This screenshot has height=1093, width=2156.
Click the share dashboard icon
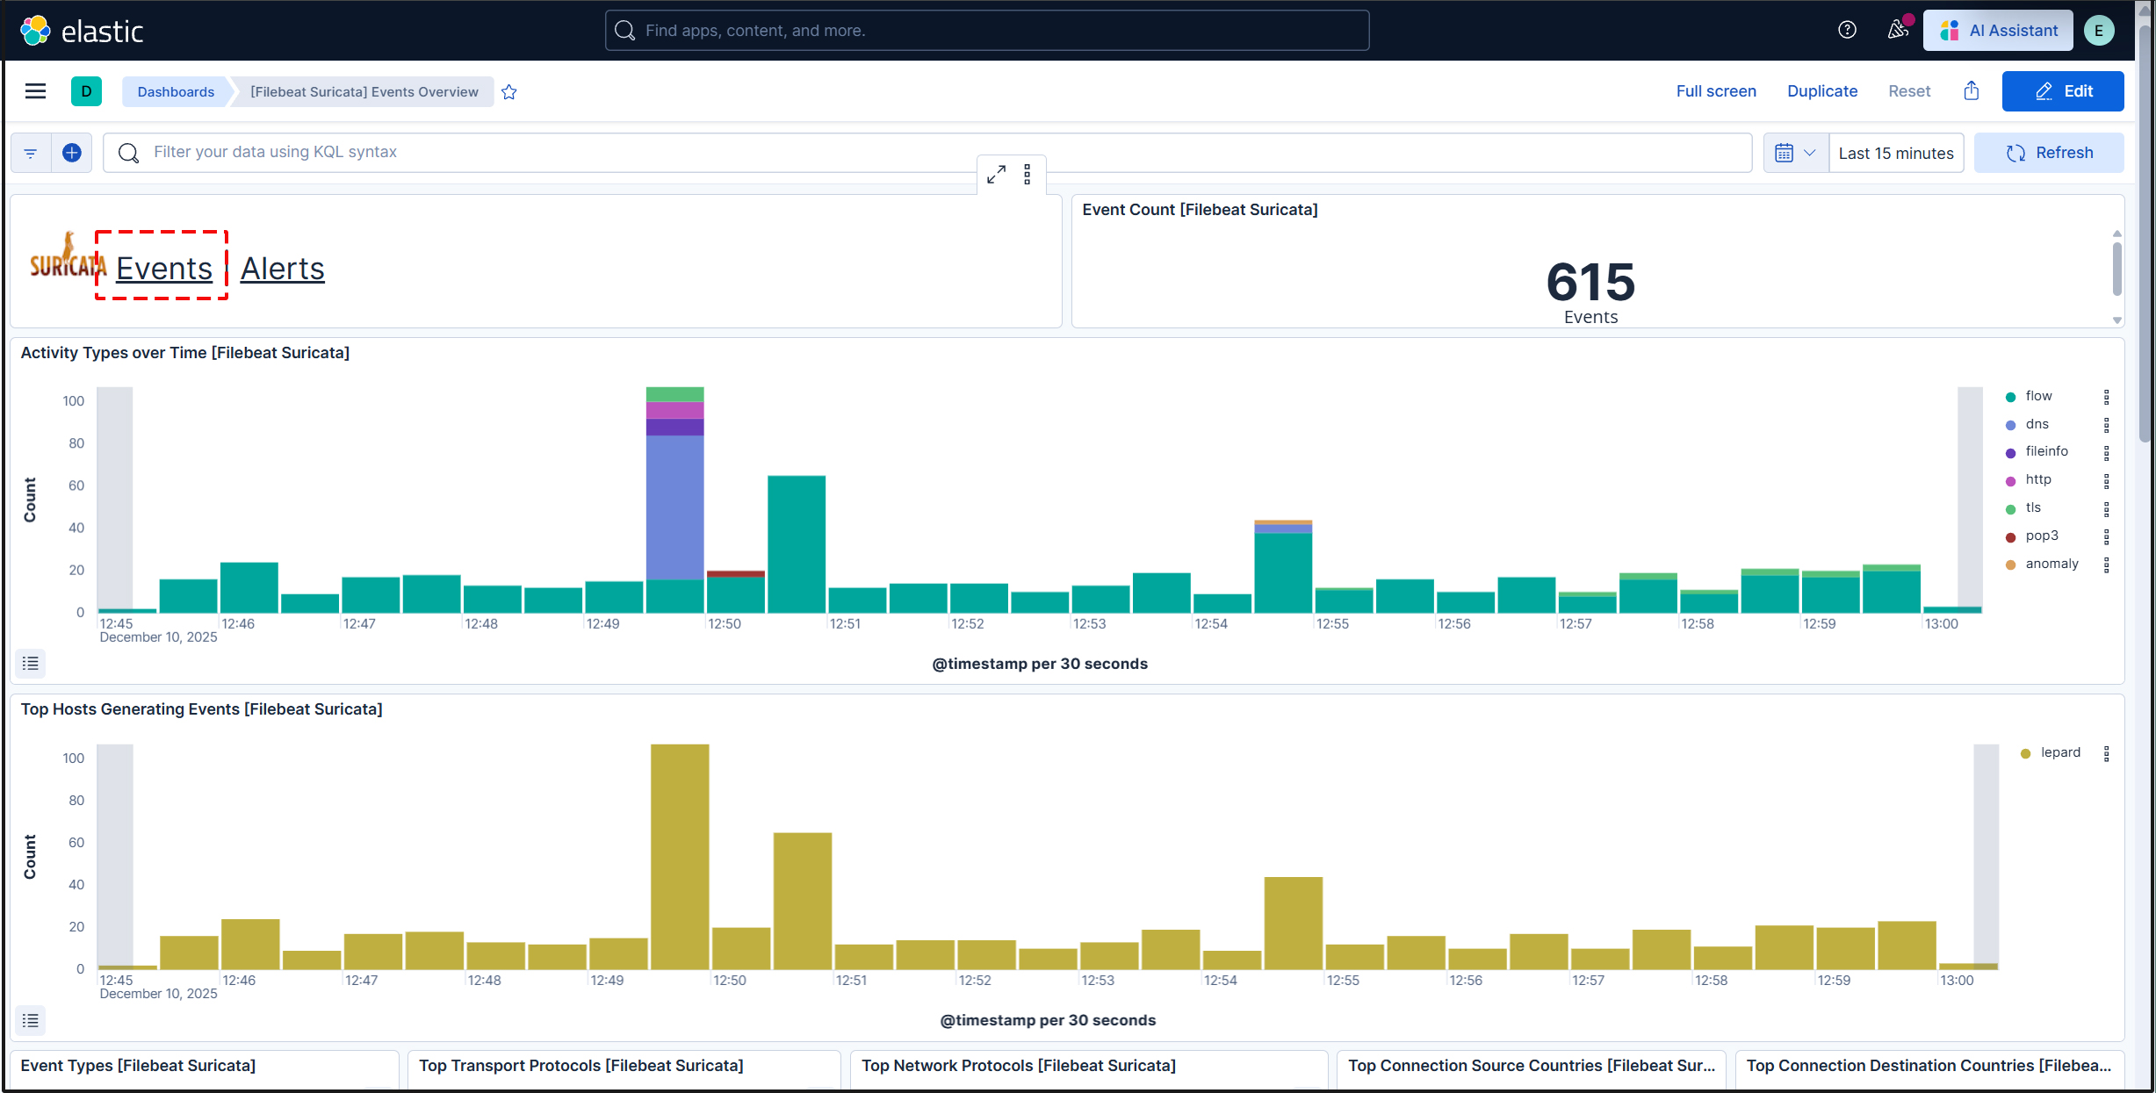click(1972, 91)
